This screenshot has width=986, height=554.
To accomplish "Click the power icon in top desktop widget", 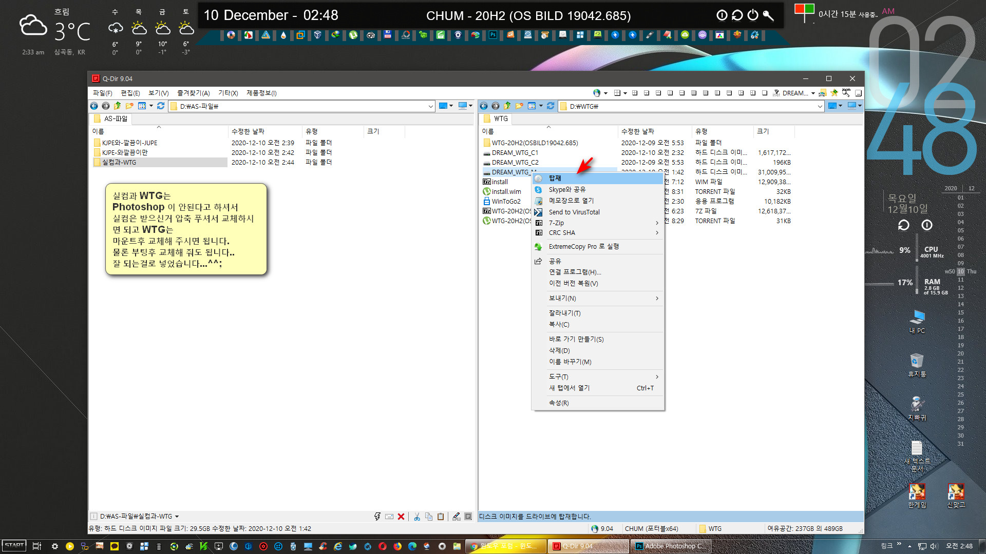I will pos(753,15).
